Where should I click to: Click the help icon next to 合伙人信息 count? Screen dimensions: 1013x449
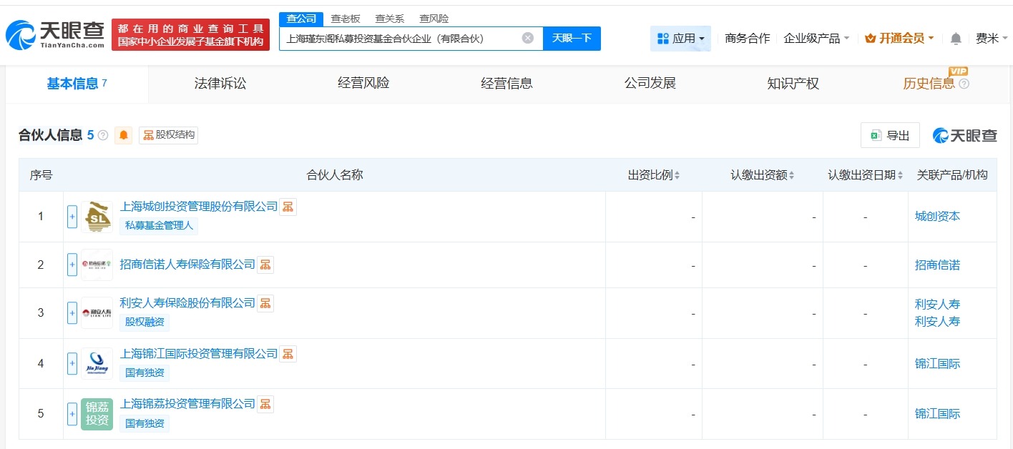[x=103, y=135]
